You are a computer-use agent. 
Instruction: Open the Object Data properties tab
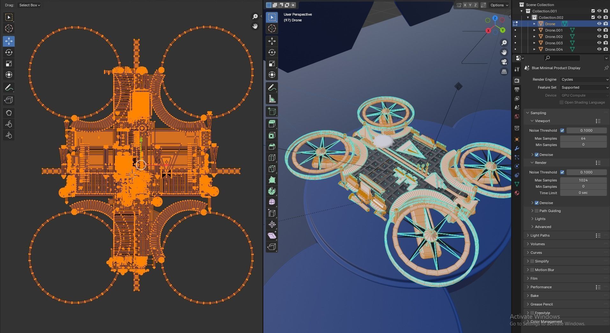click(x=517, y=184)
